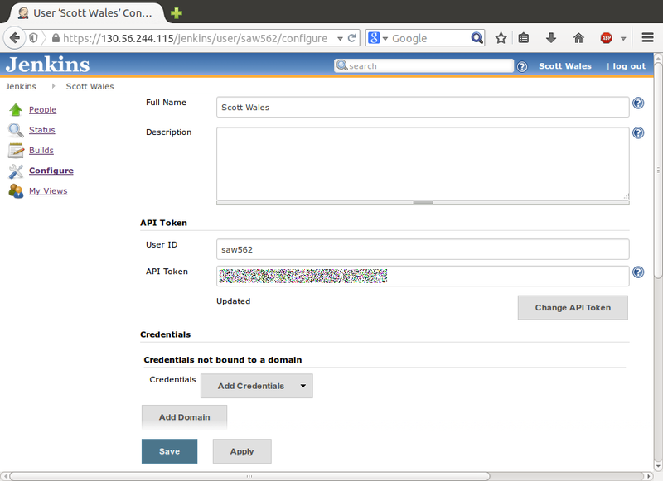Go to browser home page icon
This screenshot has height=481, width=663.
(578, 38)
